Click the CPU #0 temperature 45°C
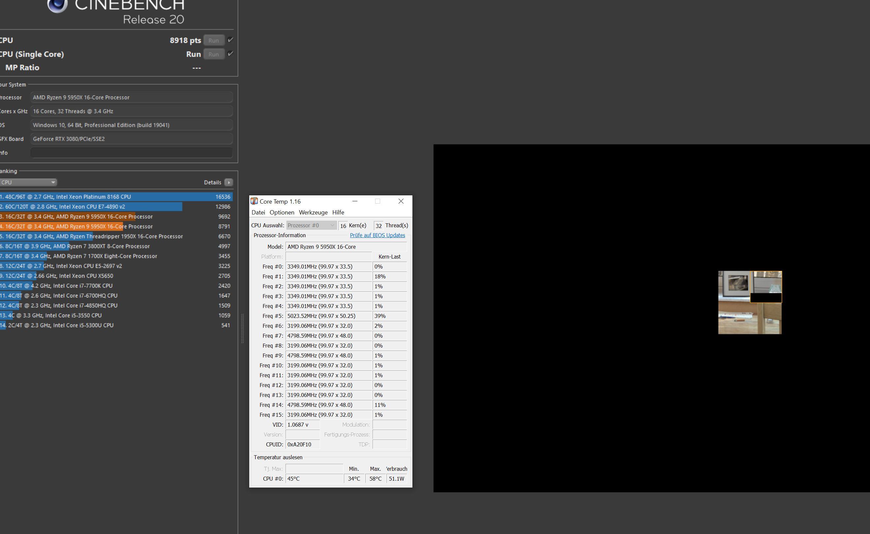Screen dimensions: 870x534 pyautogui.click(x=314, y=479)
